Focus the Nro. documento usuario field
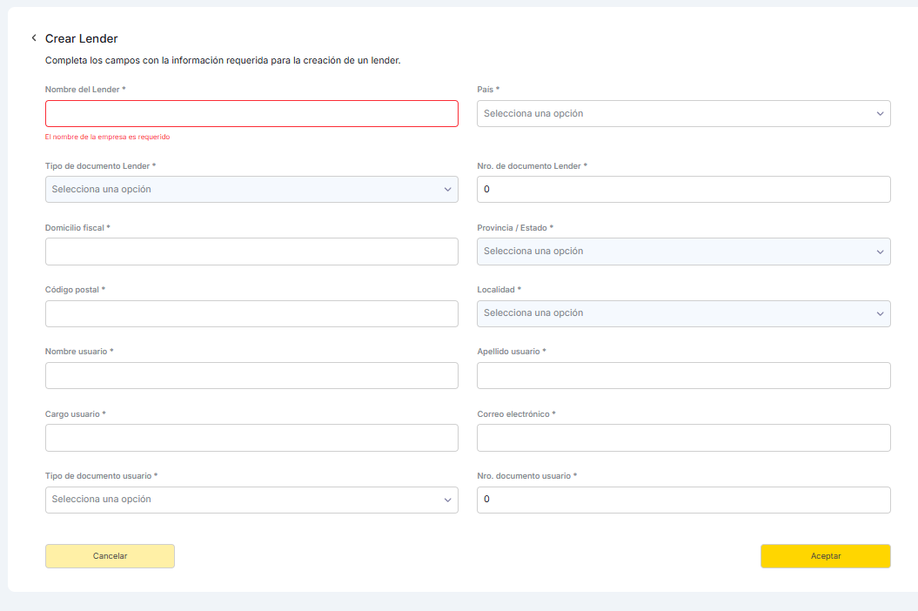The image size is (918, 611). pyautogui.click(x=683, y=500)
